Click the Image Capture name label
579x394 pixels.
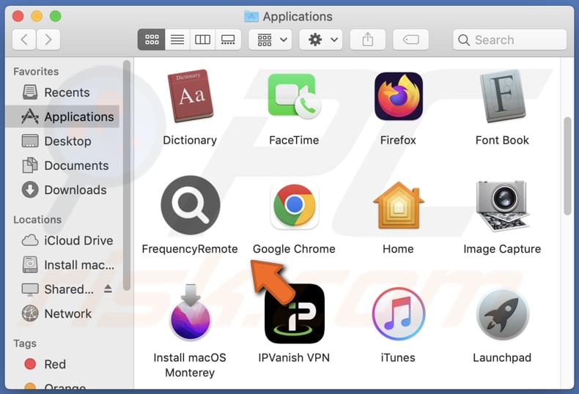coord(502,250)
